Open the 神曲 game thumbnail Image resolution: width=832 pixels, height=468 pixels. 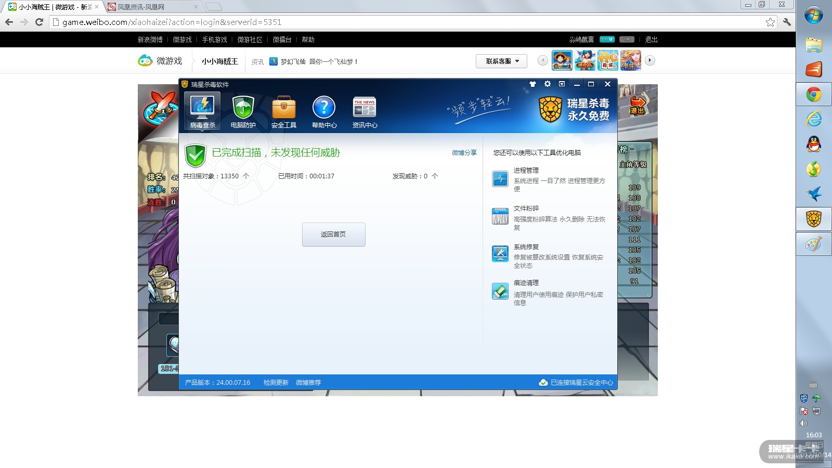(631, 60)
